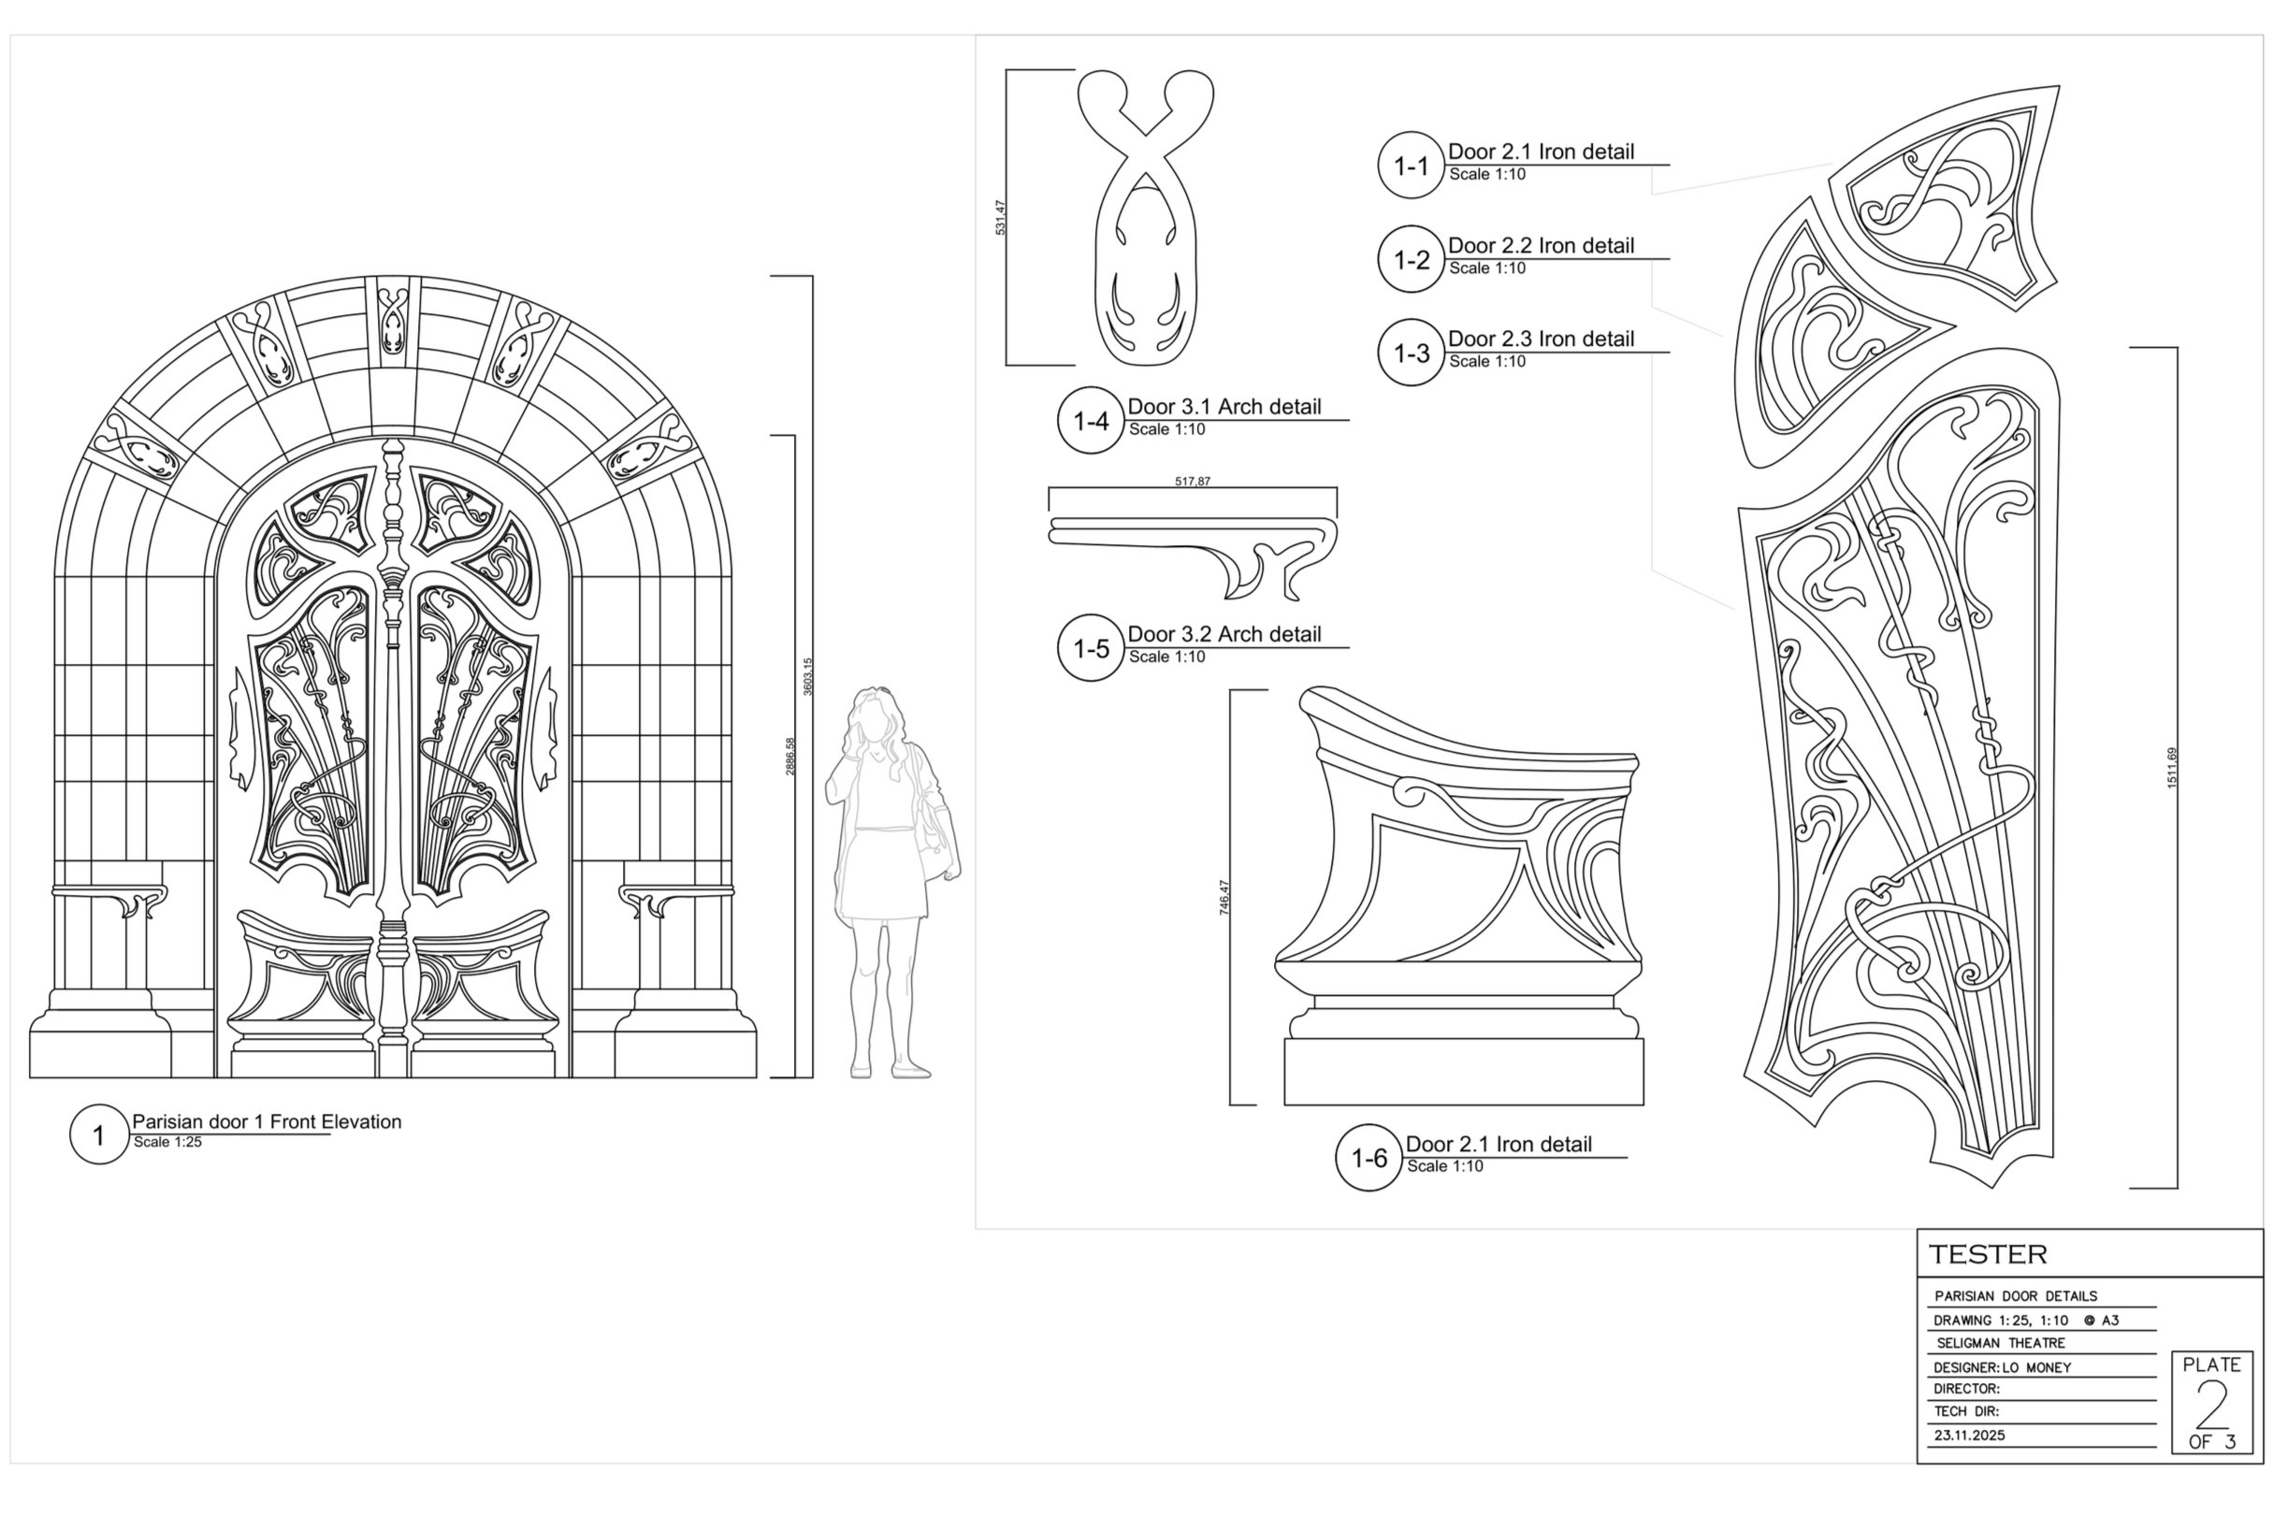Click 'Door 2.1 Iron detail' label beside 1-1
This screenshot has width=2273, height=1515.
(x=1541, y=151)
